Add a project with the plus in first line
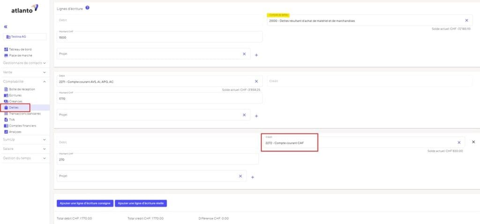 tap(256, 55)
